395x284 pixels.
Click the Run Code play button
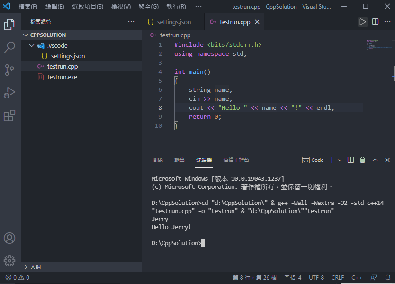[362, 22]
